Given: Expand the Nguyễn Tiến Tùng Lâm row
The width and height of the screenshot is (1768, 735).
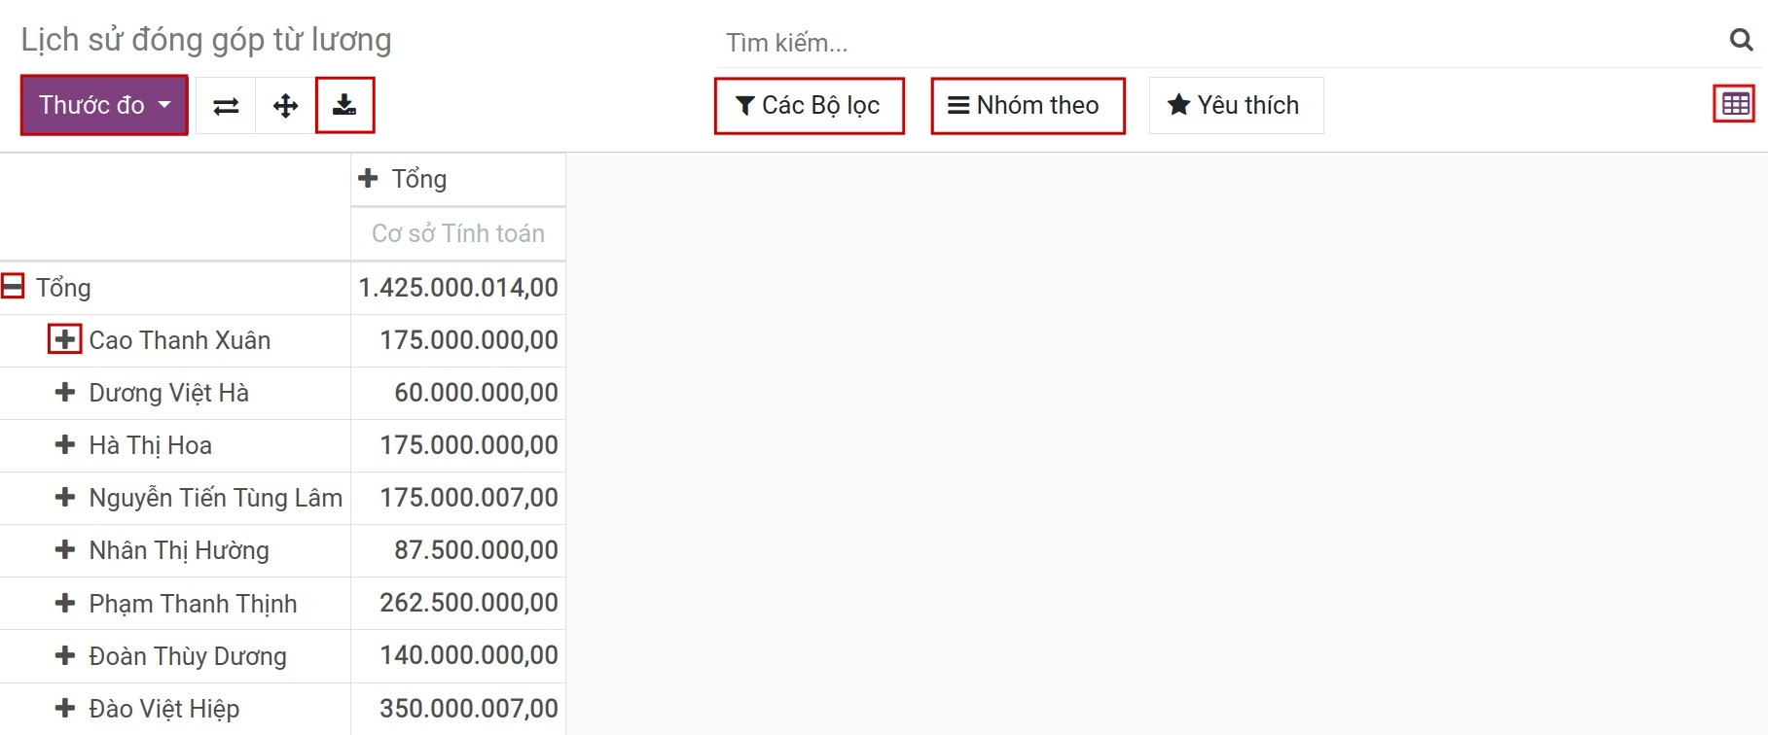Looking at the screenshot, I should pyautogui.click(x=65, y=498).
